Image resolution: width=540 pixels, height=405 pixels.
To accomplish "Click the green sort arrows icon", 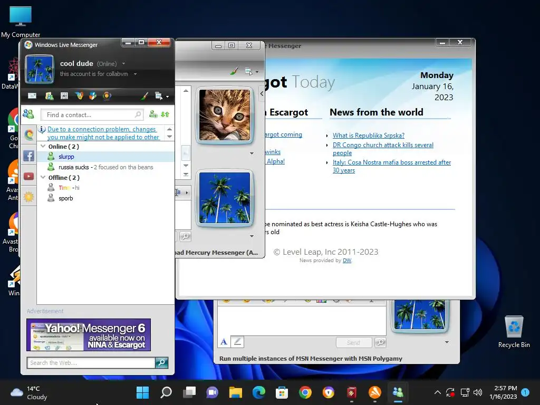I will pyautogui.click(x=165, y=114).
